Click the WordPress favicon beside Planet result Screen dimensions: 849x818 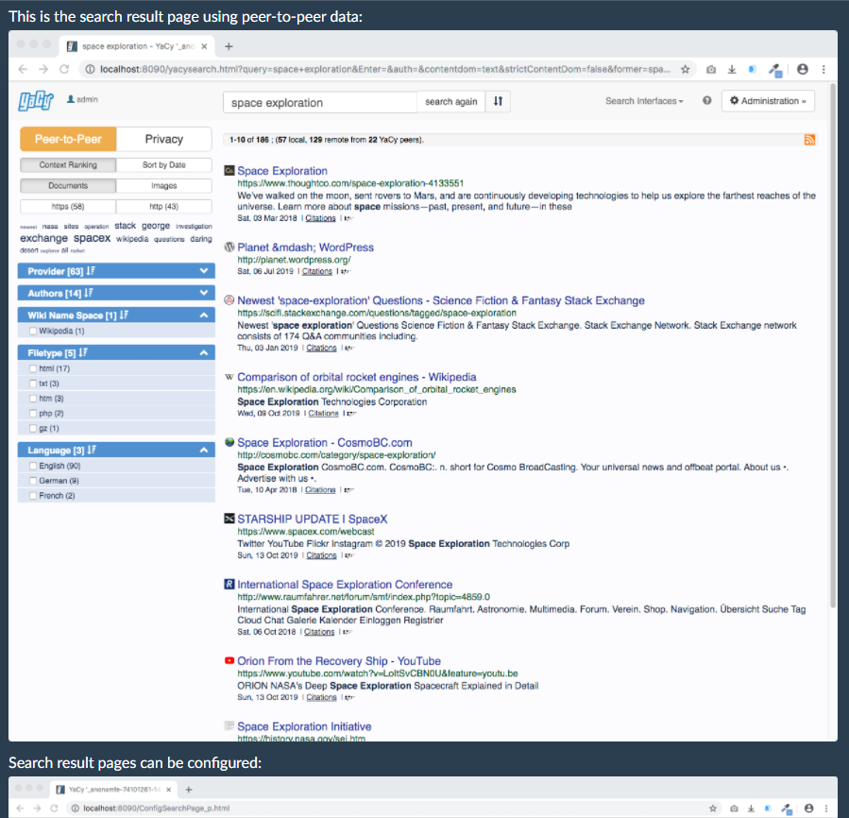(x=229, y=247)
